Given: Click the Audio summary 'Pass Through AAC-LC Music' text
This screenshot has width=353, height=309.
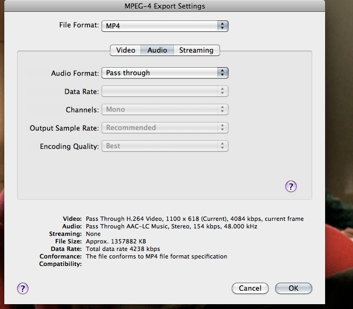Looking at the screenshot, I should [x=128, y=226].
